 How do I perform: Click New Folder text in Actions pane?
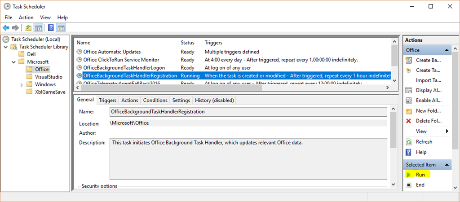click(x=429, y=111)
